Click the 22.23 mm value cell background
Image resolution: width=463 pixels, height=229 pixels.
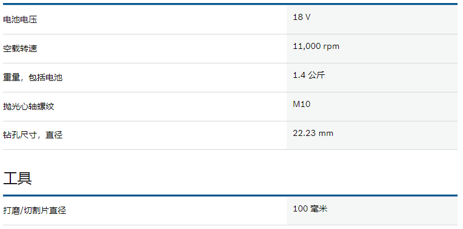(372, 135)
